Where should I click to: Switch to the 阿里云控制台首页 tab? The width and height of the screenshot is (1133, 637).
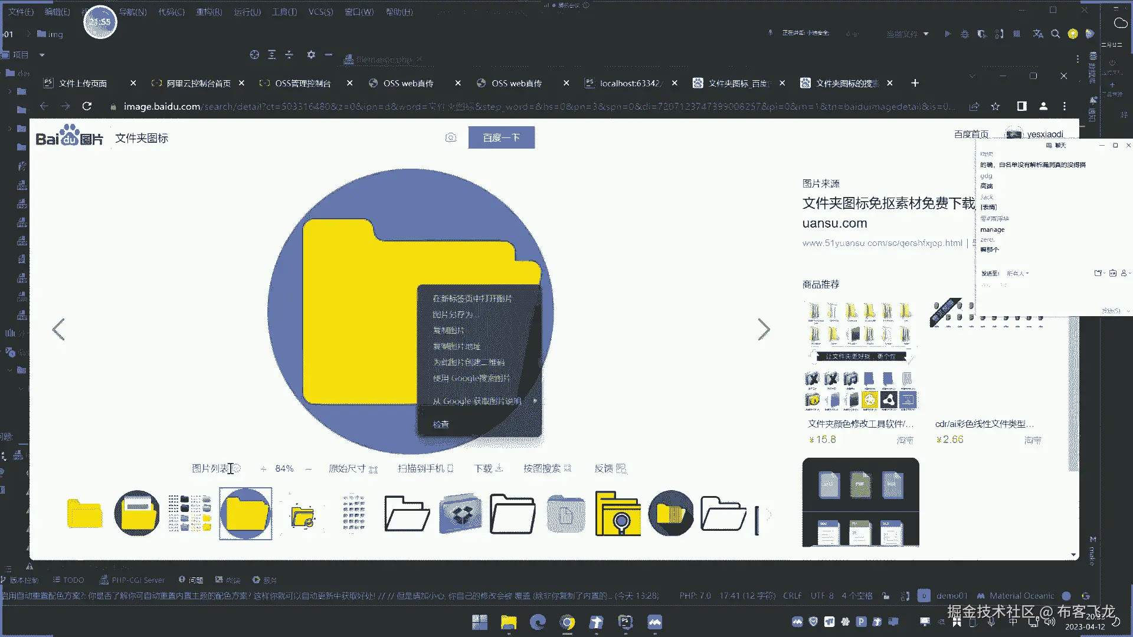(198, 83)
